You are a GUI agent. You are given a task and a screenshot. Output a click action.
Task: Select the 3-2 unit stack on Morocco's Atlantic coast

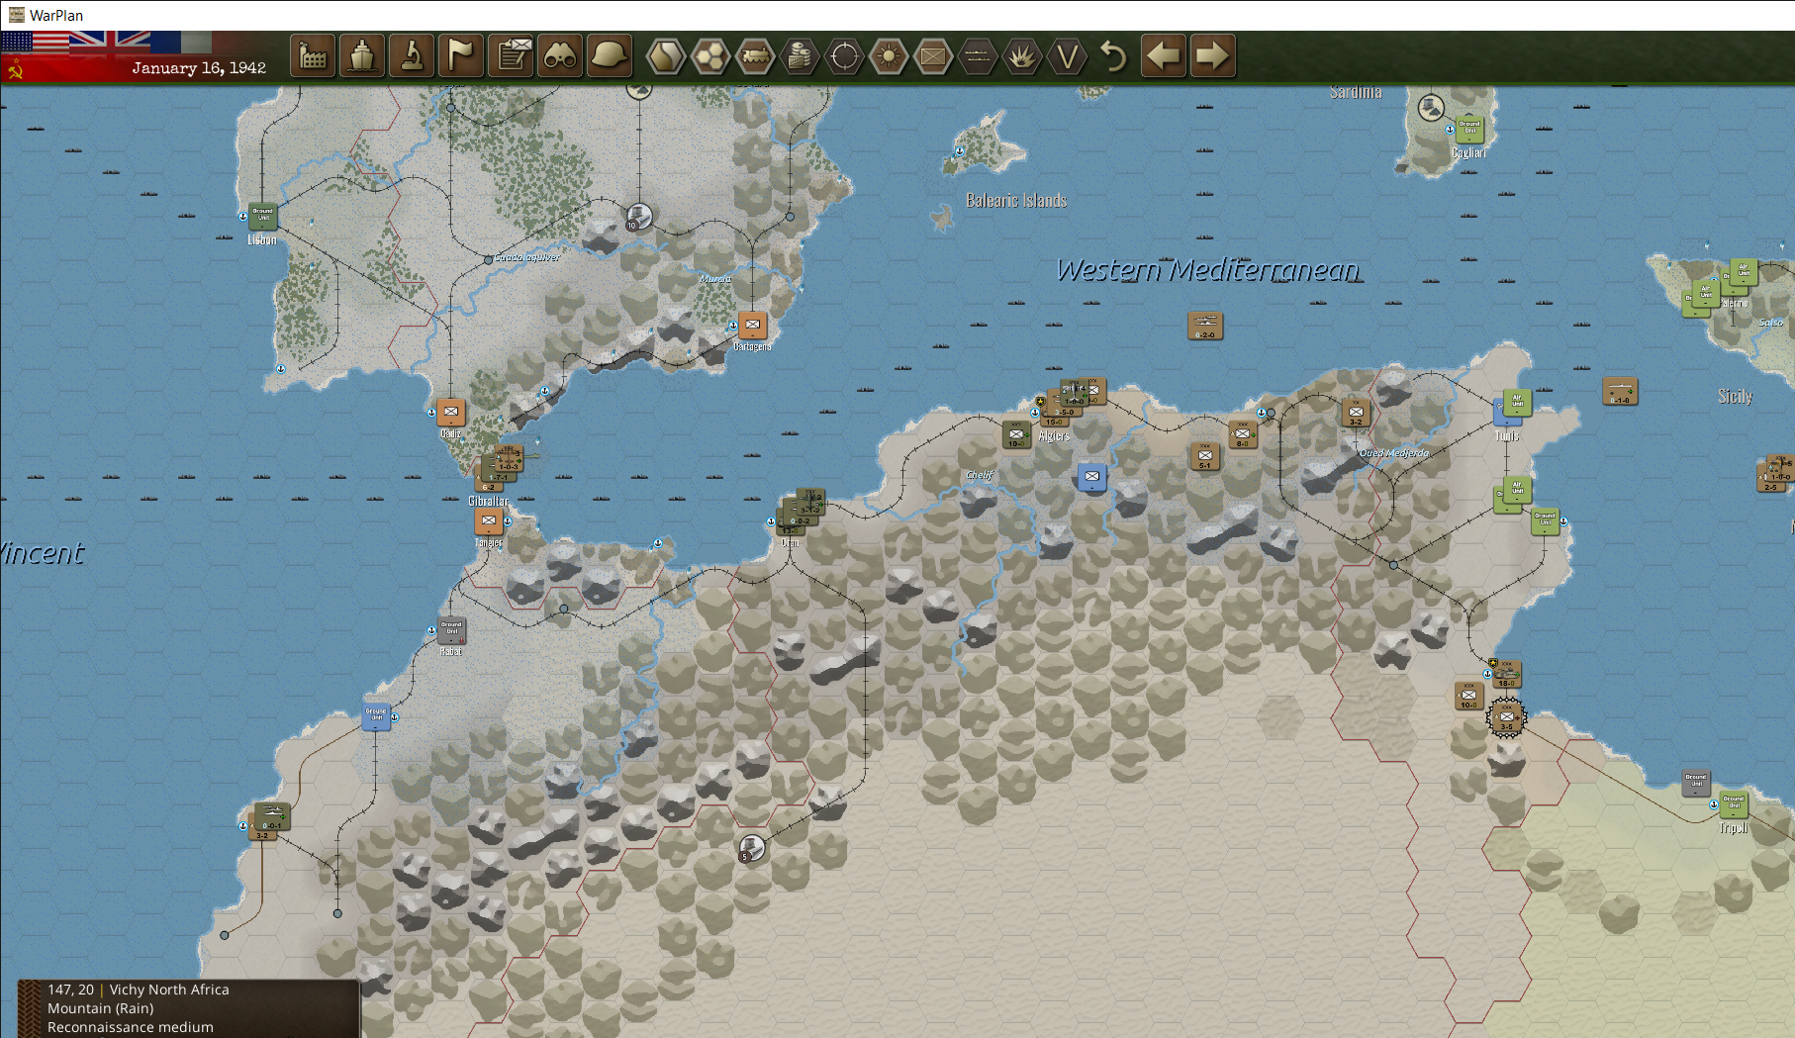269,821
